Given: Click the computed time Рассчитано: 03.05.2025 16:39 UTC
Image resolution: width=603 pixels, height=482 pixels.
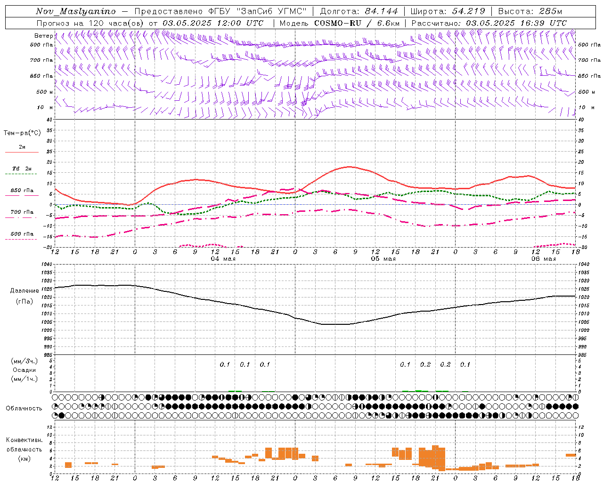Looking at the screenshot, I should coord(489,23).
